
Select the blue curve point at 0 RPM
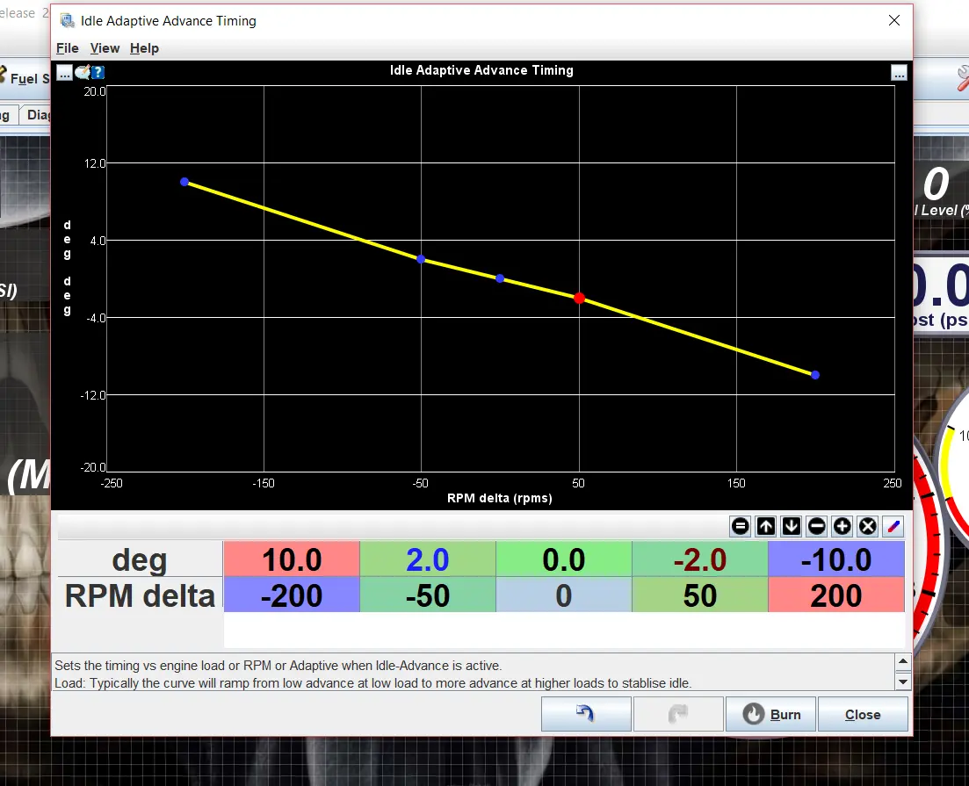[500, 278]
